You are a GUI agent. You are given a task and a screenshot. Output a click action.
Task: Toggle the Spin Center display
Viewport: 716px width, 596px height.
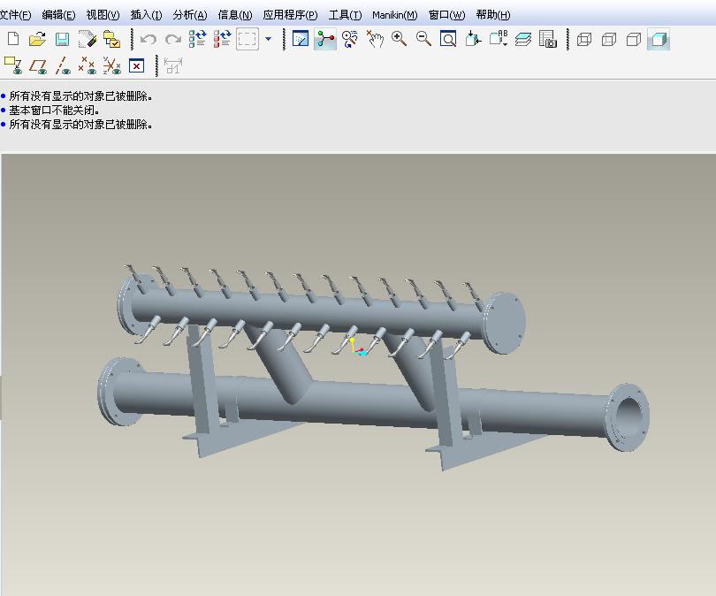point(325,39)
